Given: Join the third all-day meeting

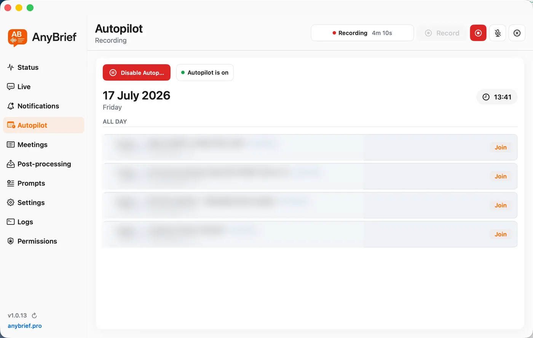Looking at the screenshot, I should [x=501, y=205].
